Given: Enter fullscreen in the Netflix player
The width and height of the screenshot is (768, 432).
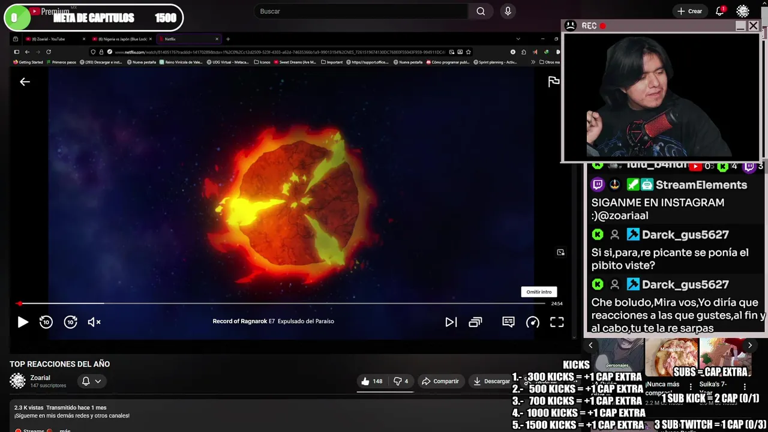Looking at the screenshot, I should coord(557,322).
